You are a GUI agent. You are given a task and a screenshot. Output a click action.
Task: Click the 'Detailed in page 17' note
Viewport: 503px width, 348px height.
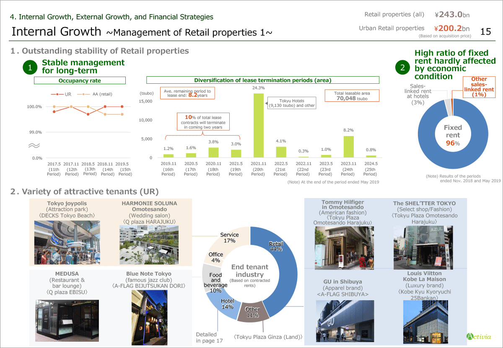pos(206,337)
